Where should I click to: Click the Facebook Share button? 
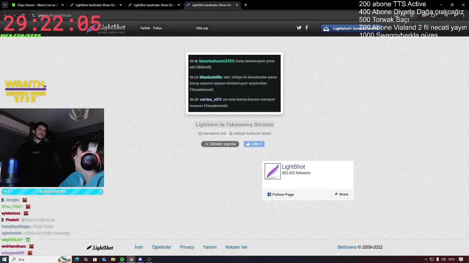(x=341, y=194)
